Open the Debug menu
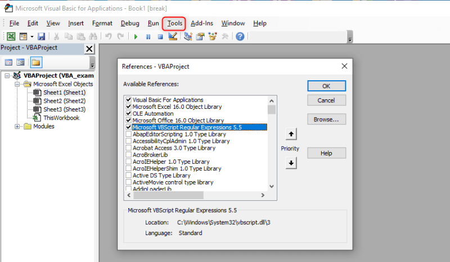 pos(130,23)
